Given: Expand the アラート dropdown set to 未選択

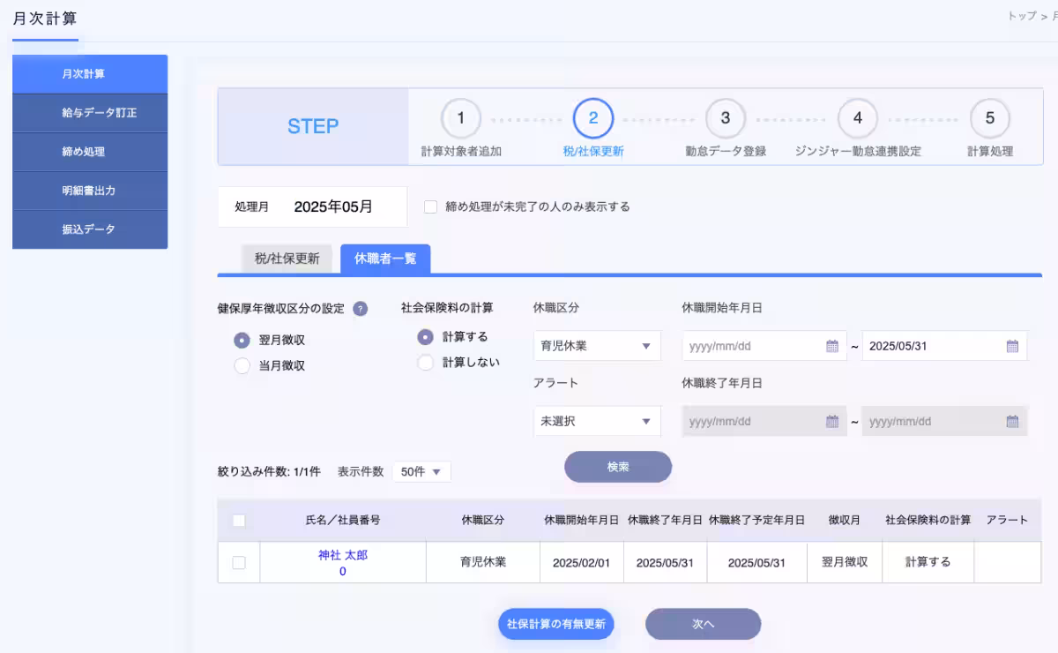Looking at the screenshot, I should tap(596, 421).
